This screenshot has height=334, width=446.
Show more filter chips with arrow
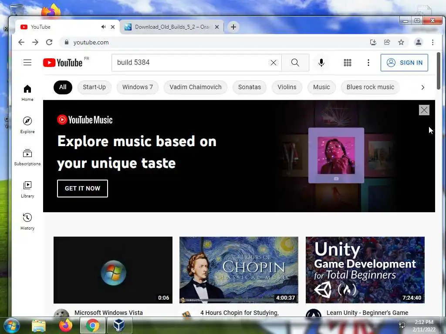click(x=422, y=87)
